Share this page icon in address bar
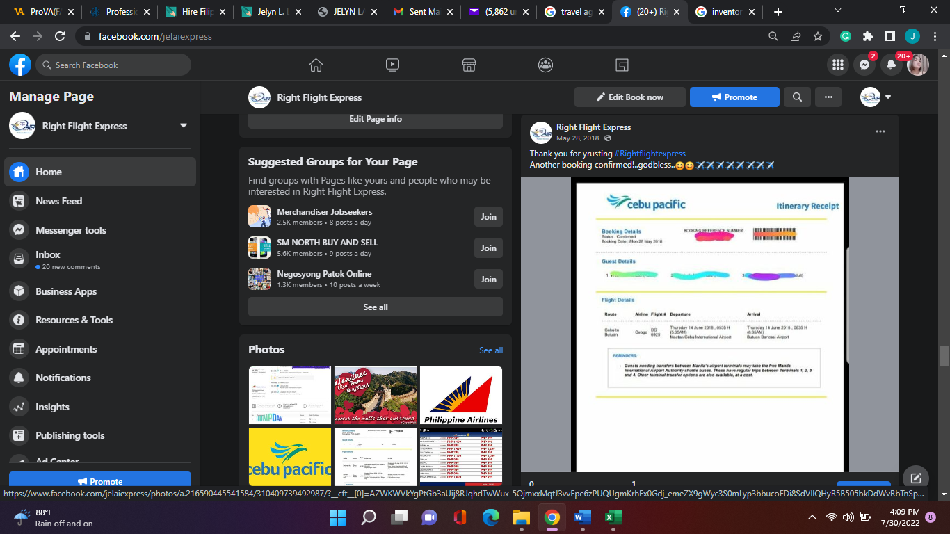 tap(796, 36)
